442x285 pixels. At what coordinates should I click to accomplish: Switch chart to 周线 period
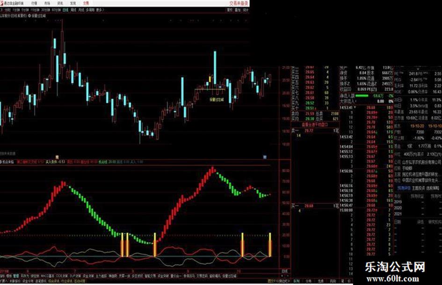click(x=73, y=10)
